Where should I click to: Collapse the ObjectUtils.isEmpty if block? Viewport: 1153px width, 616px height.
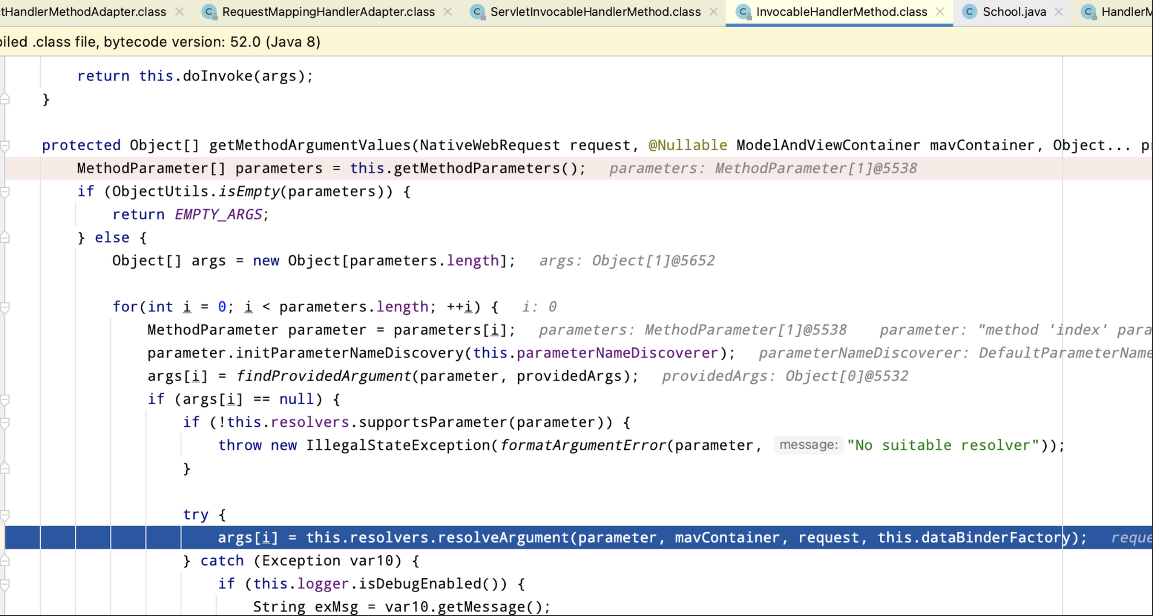(x=5, y=192)
